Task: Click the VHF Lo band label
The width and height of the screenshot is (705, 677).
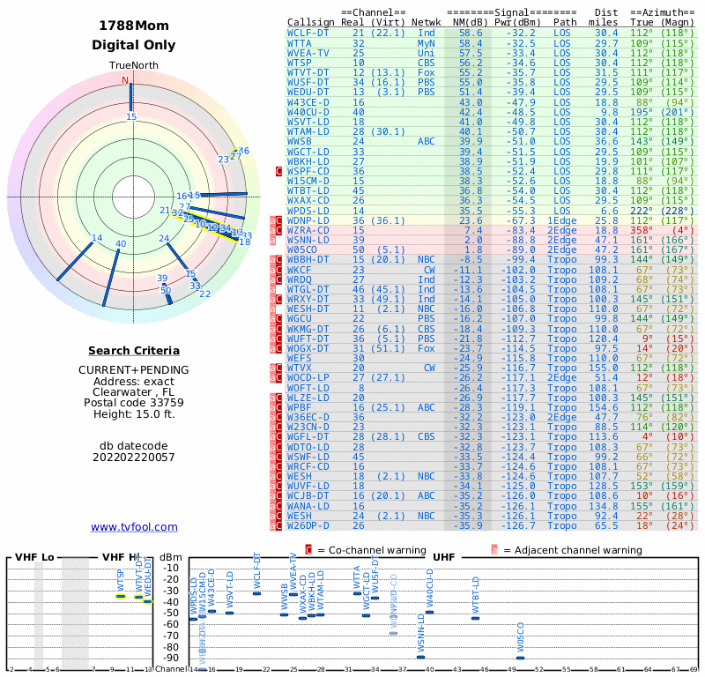Action: pos(34,557)
